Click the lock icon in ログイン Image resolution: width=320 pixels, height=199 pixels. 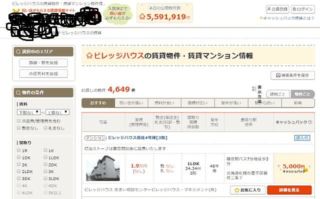point(294,9)
